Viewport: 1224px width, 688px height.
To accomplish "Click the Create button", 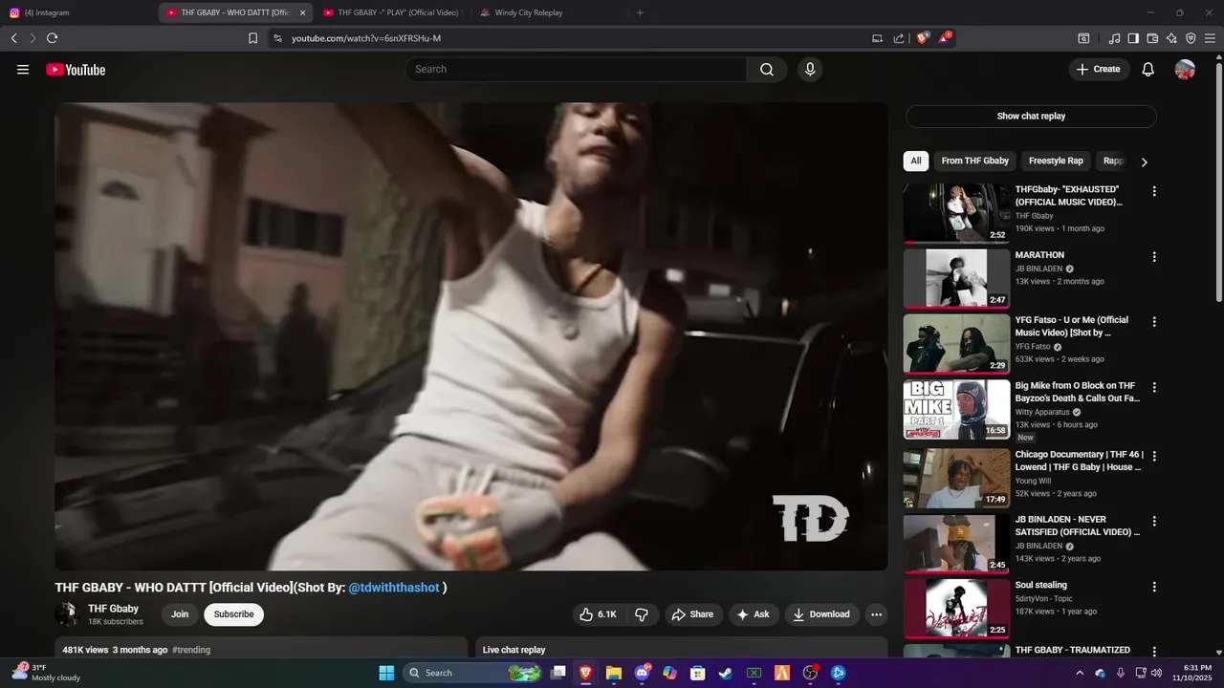I will point(1099,69).
